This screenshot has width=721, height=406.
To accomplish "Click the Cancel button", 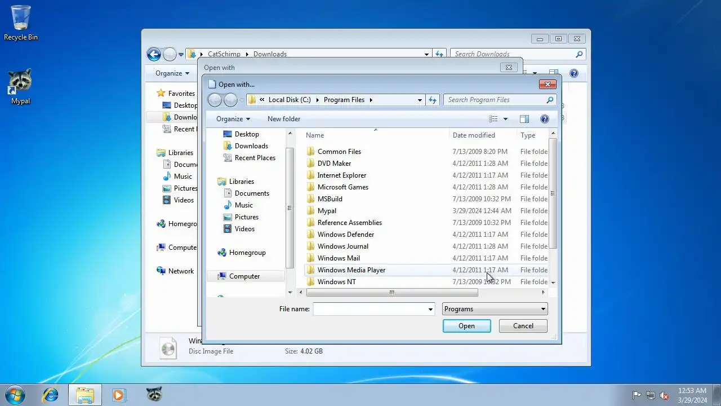I will point(523,326).
